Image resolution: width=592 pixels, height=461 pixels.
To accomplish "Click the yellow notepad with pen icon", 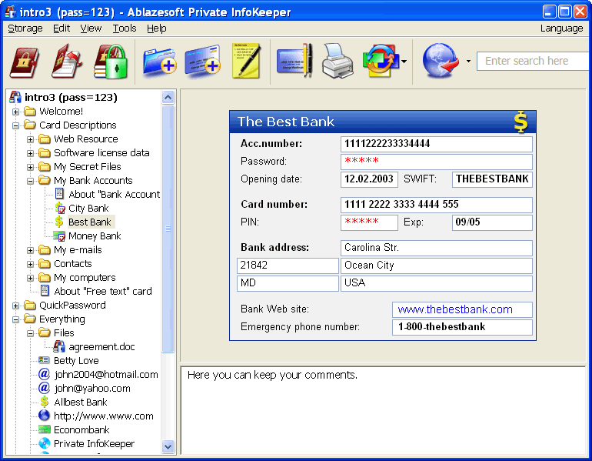I will (246, 61).
